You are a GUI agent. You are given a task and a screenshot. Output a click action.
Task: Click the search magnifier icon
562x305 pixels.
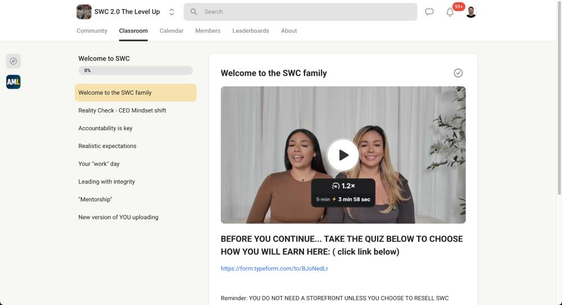[x=194, y=12]
